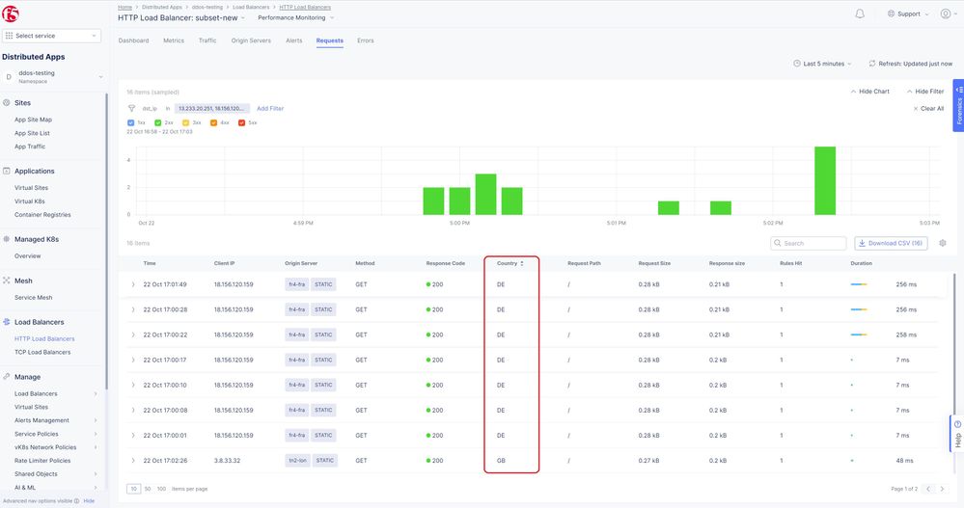964x508 pixels.
Task: Click the tallest green 2xx chart bar
Action: [824, 180]
